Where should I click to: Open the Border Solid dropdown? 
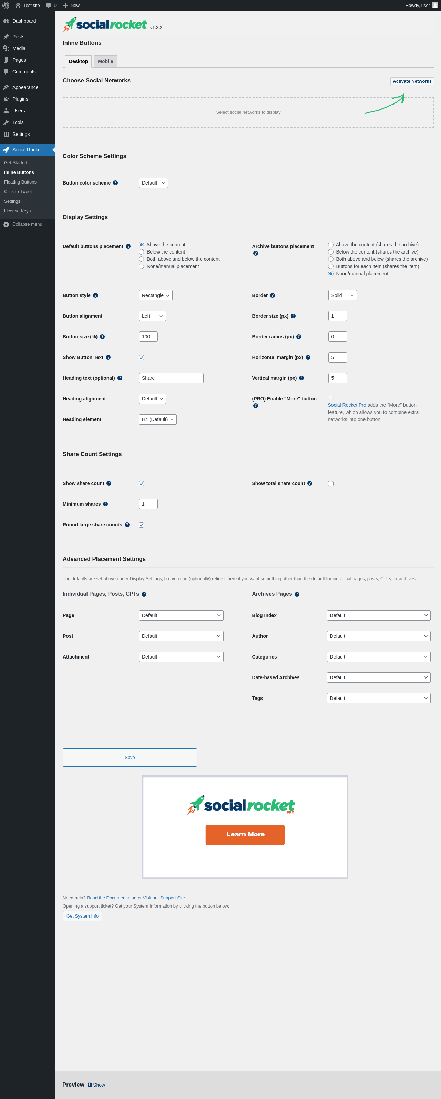(x=342, y=295)
